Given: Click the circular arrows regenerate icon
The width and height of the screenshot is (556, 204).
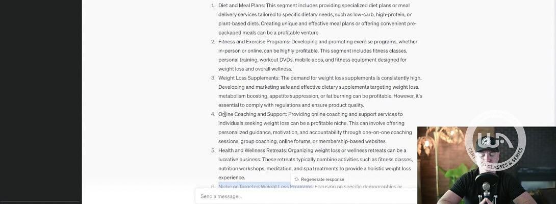Looking at the screenshot, I should [x=296, y=179].
